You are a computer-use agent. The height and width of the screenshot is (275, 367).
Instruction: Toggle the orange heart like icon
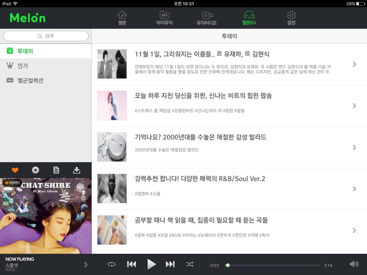click(15, 170)
